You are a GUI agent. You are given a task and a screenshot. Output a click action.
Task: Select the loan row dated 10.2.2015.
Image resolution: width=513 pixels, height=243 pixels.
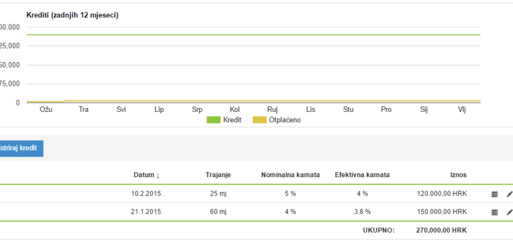point(256,194)
